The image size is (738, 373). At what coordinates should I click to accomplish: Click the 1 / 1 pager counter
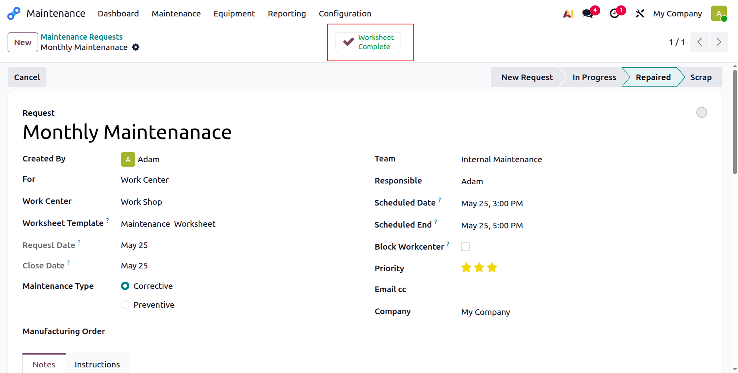[677, 42]
